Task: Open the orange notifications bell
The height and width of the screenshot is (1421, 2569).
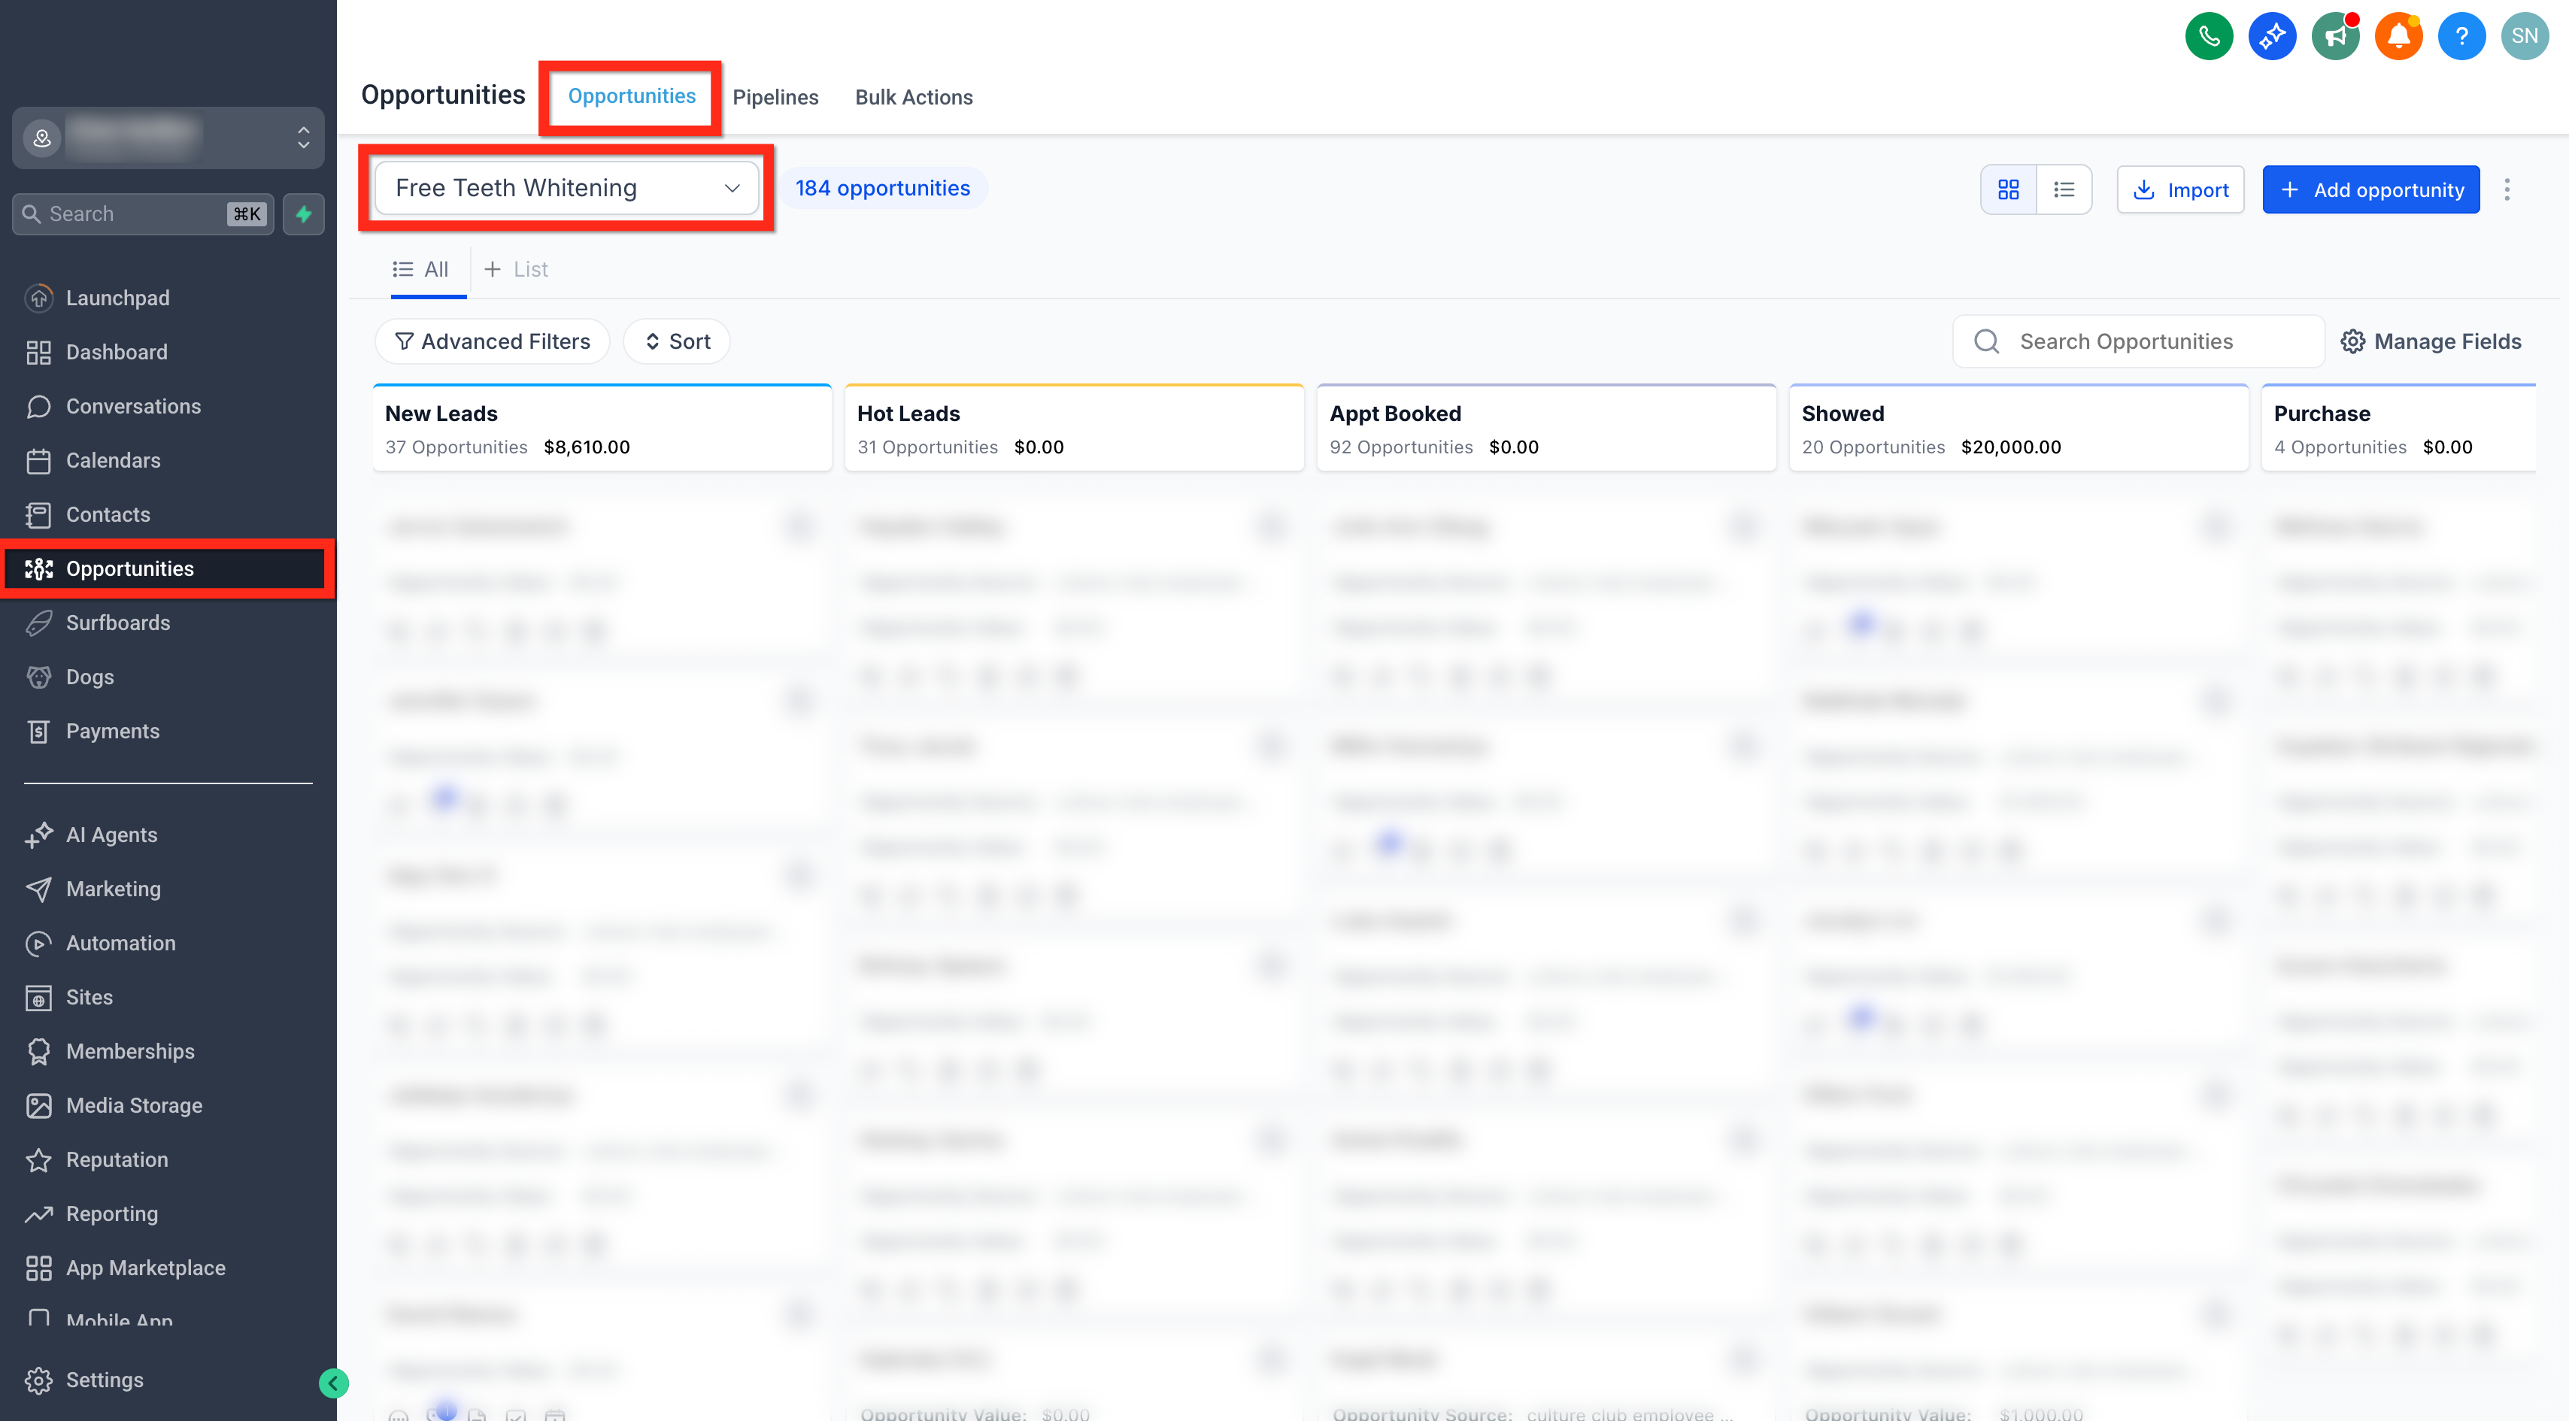Action: click(2398, 37)
